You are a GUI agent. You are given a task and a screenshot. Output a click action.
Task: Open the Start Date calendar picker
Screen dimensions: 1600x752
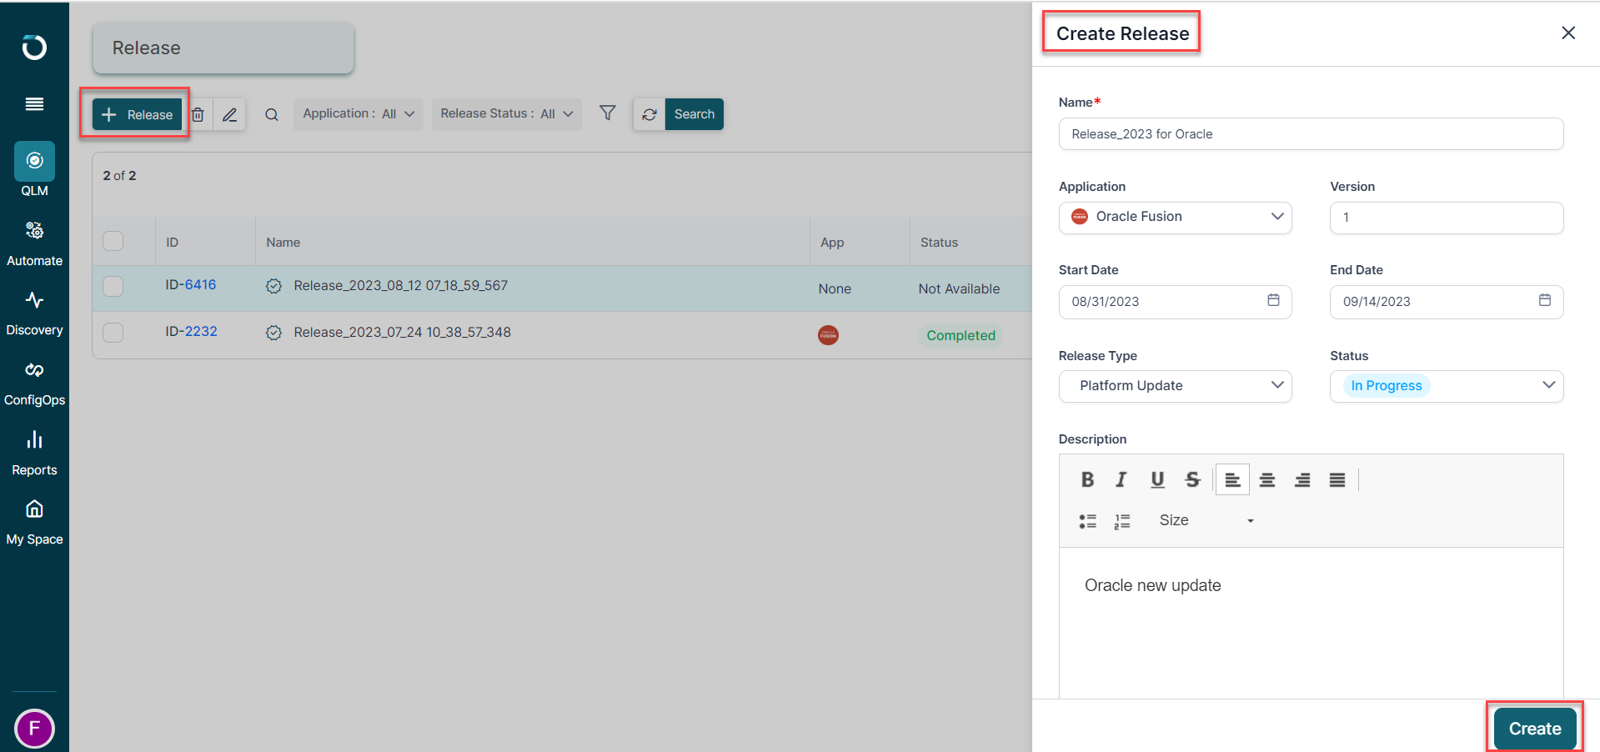point(1273,300)
